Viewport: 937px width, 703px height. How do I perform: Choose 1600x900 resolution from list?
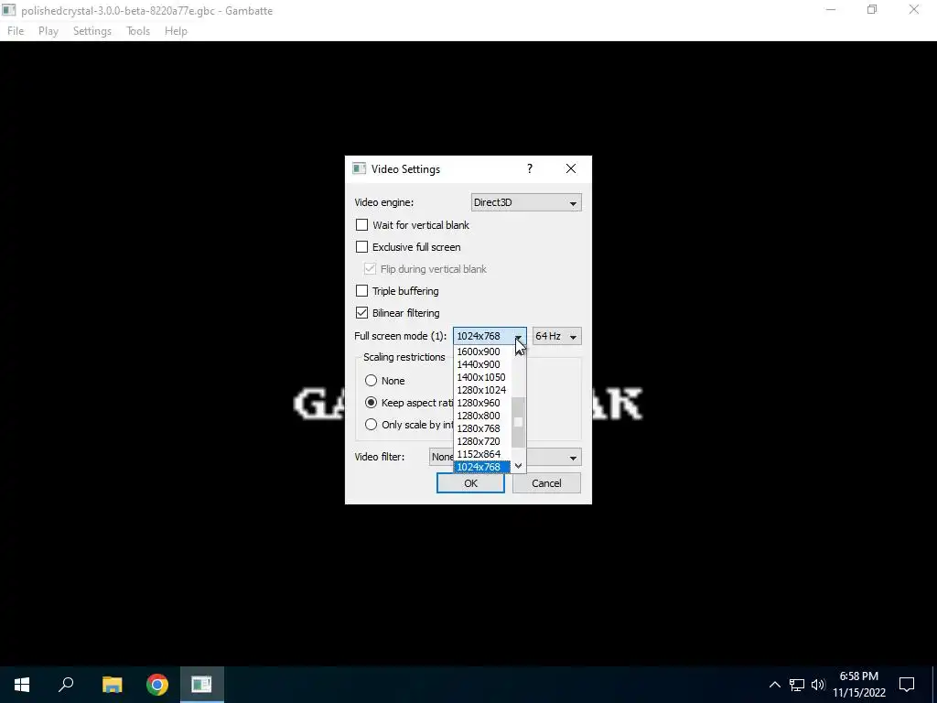coord(482,351)
